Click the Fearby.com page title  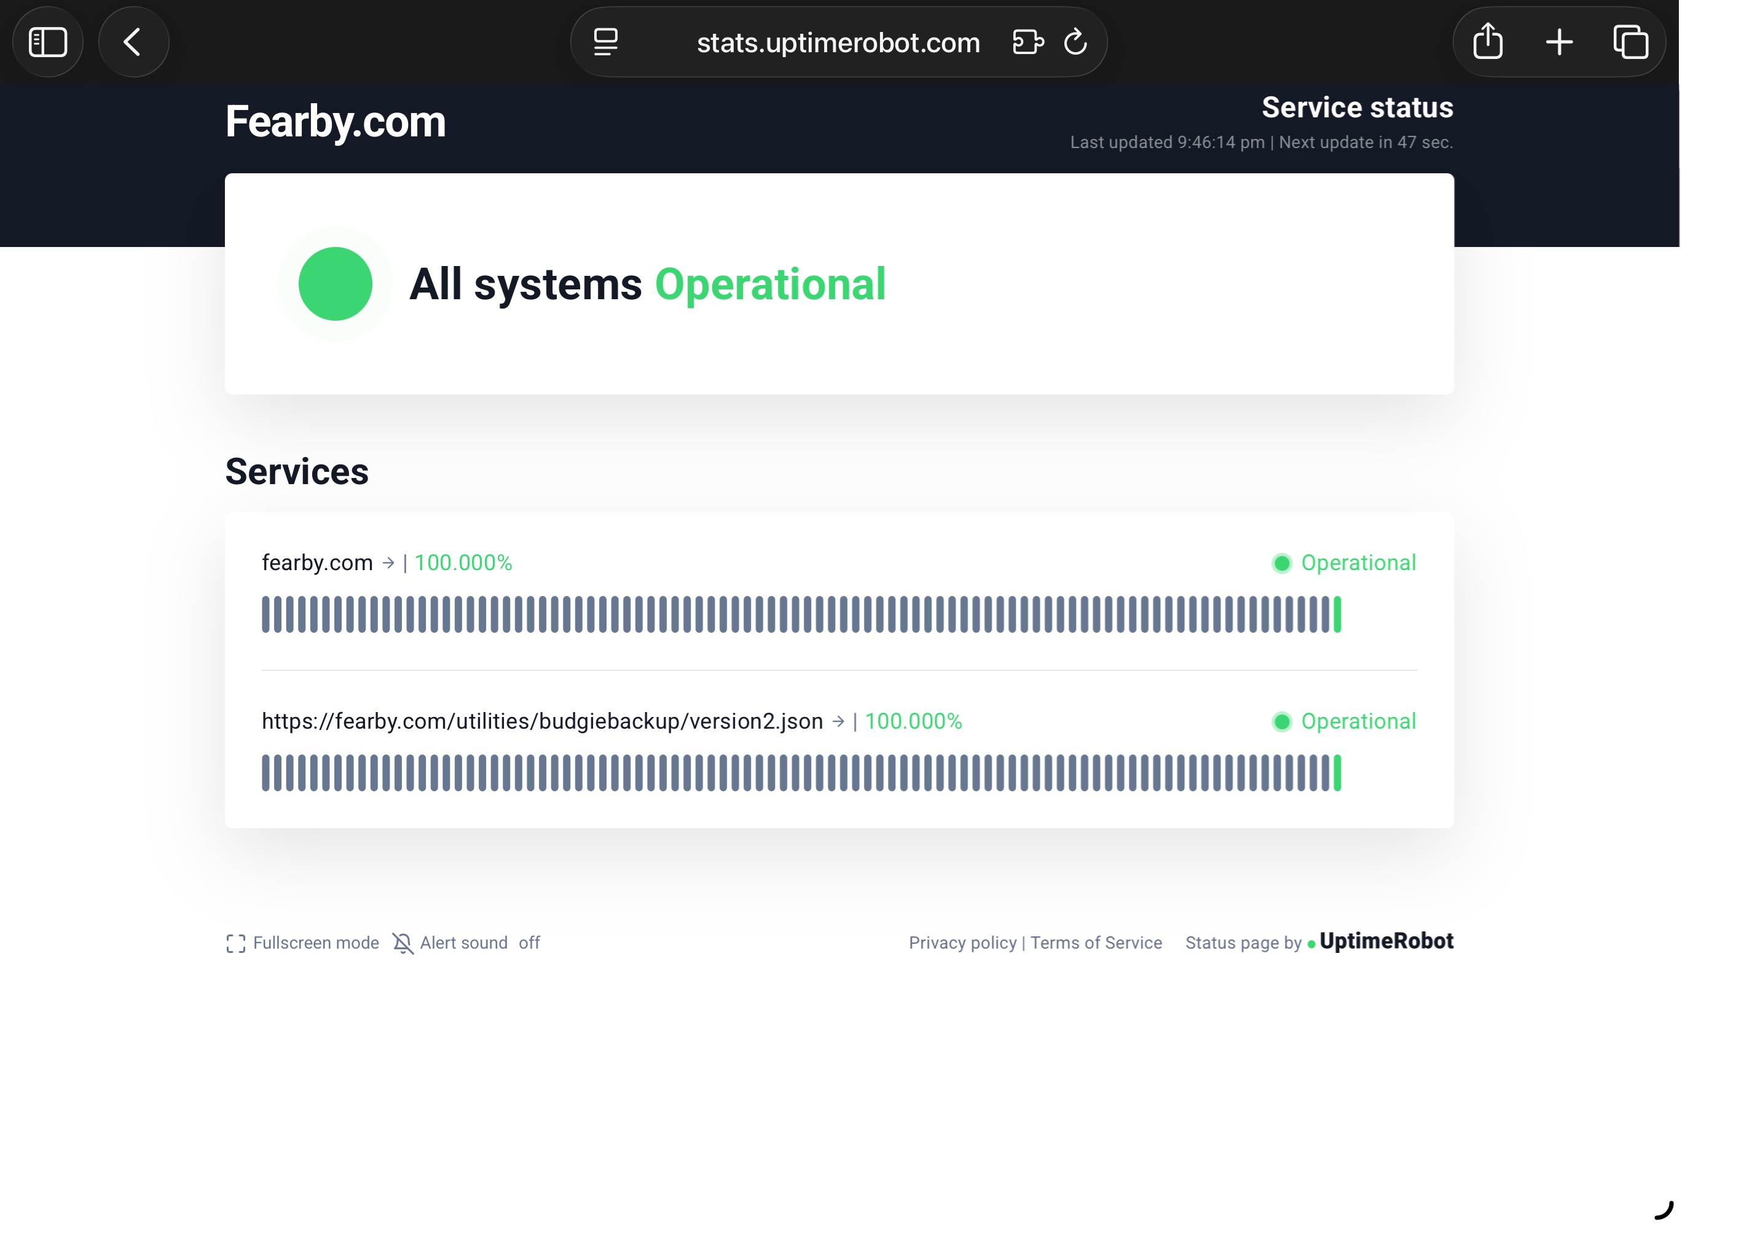click(336, 122)
